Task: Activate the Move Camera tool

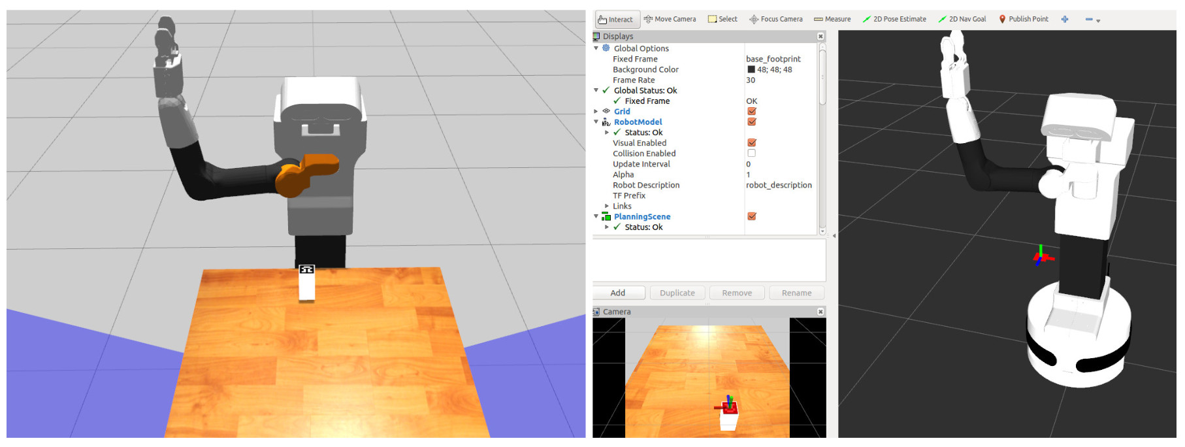Action: pos(670,20)
